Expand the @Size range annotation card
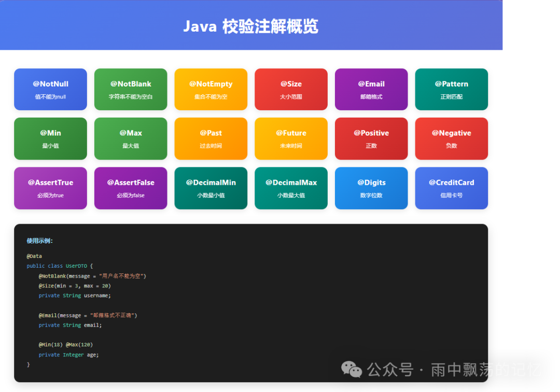Viewport: 560px width, 392px height. tap(291, 89)
